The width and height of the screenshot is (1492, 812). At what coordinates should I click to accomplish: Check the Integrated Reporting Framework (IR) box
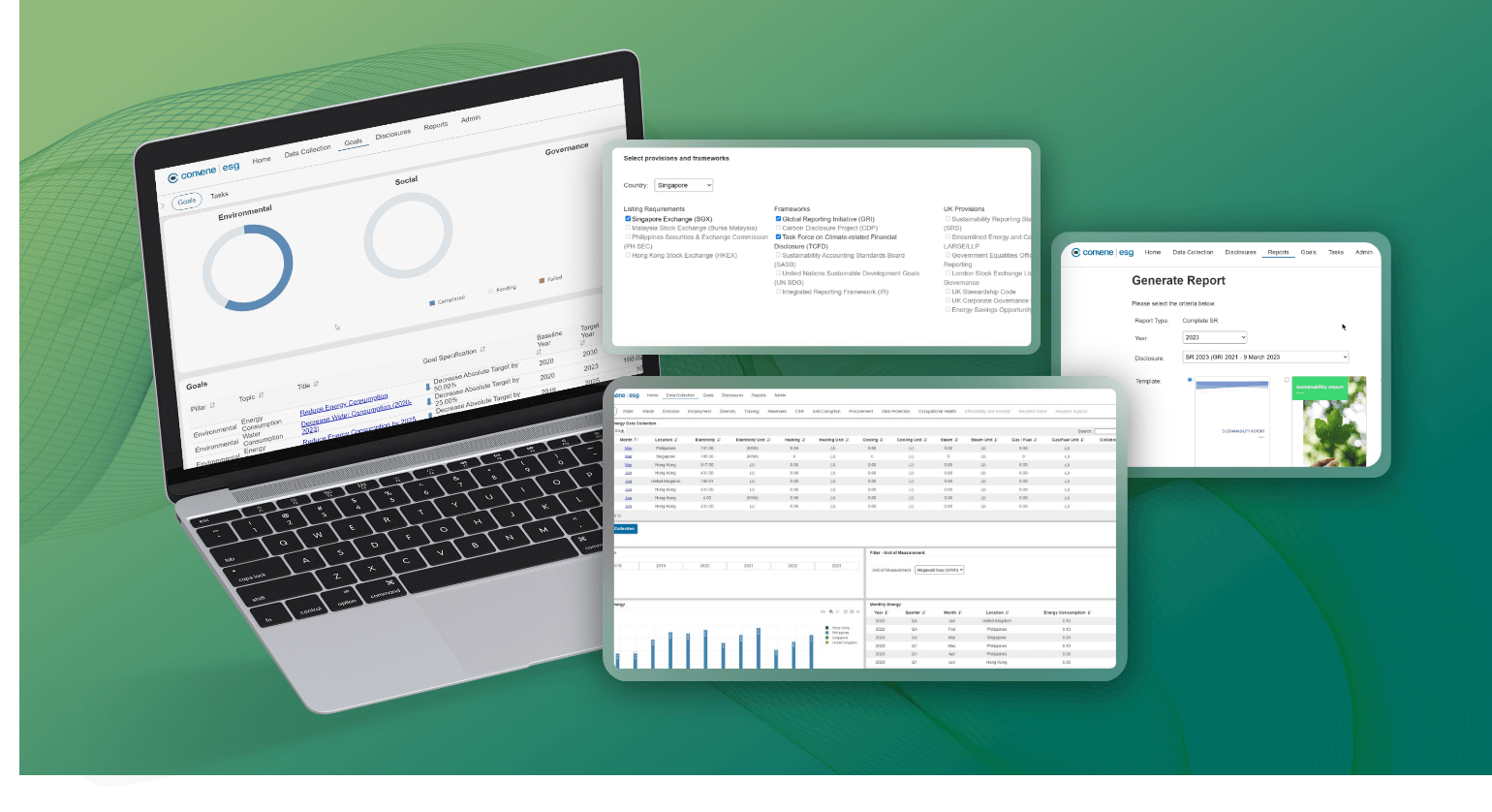tap(778, 292)
